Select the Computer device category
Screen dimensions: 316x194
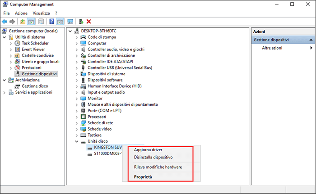97,43
